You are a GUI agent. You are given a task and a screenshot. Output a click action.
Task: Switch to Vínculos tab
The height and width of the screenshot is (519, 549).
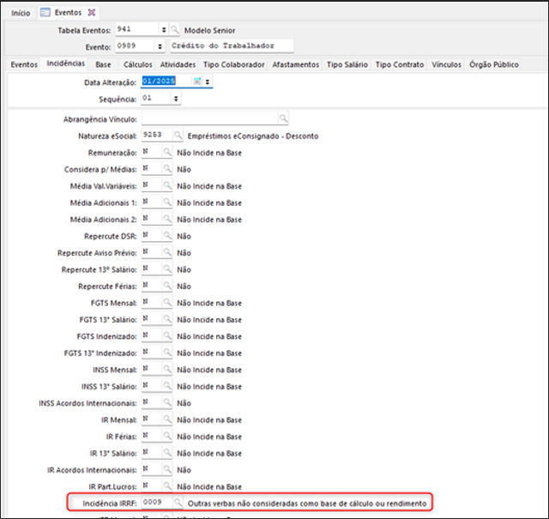point(446,64)
